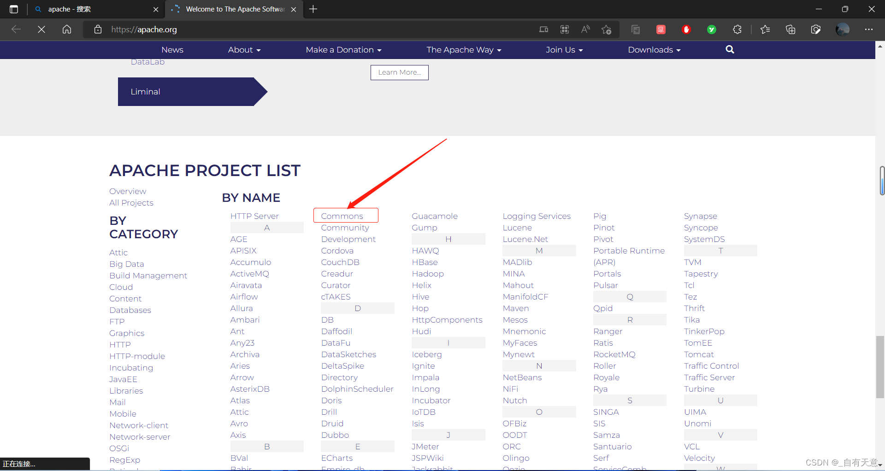The height and width of the screenshot is (471, 885).
Task: Stop page loading with X button
Action: coord(41,29)
